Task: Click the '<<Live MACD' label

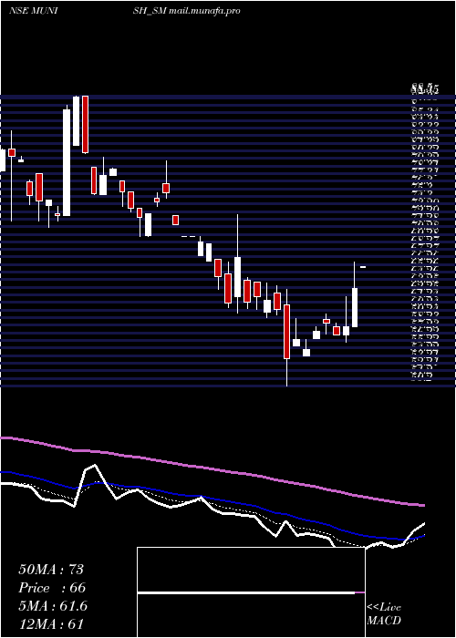Action: click(x=384, y=614)
